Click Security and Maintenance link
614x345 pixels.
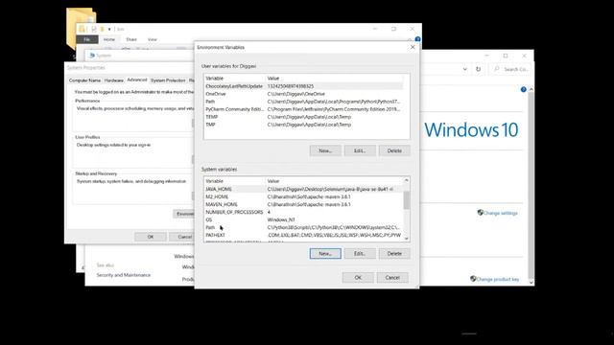(x=124, y=275)
